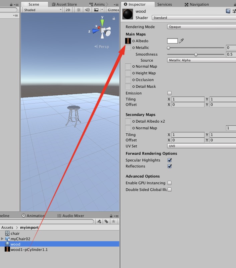This screenshot has width=236, height=268.
Task: Save search with star icon
Action: pos(114,221)
